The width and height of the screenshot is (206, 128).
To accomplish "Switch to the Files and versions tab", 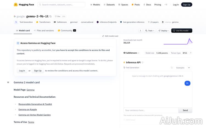I will click(x=44, y=31).
